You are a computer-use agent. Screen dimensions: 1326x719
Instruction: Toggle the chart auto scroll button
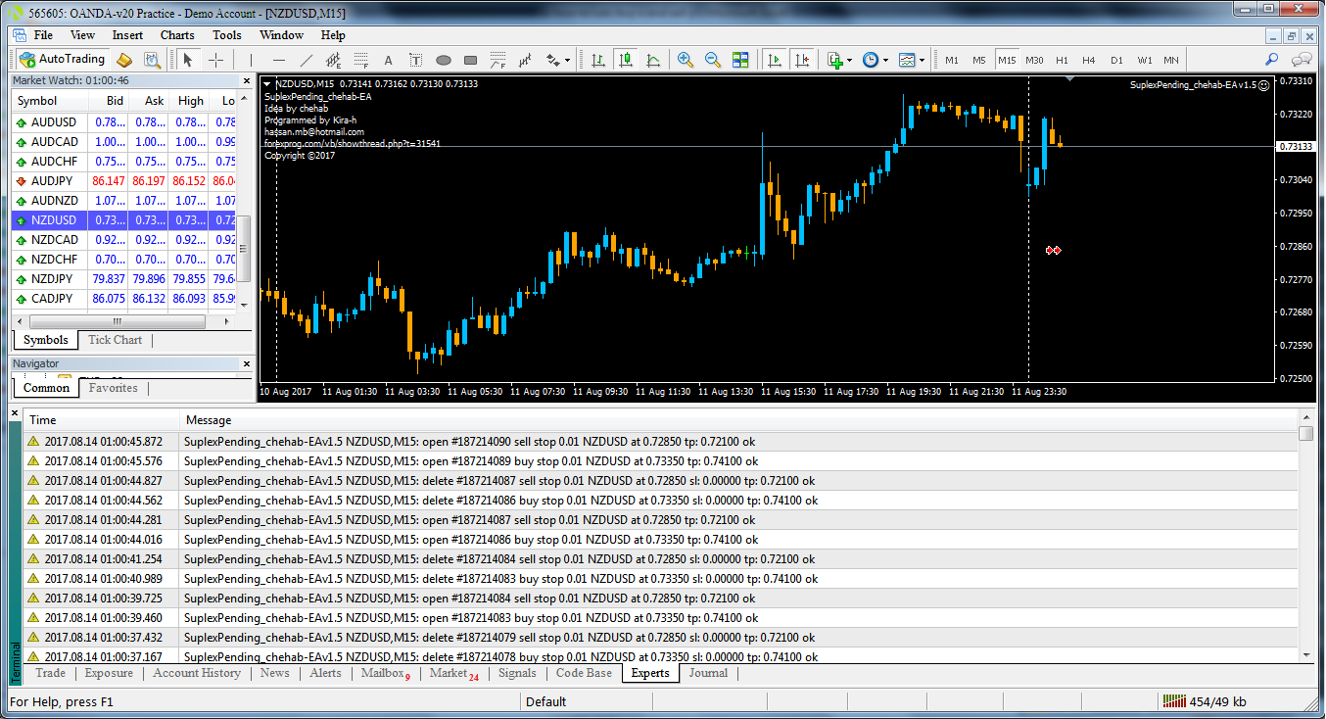tap(775, 60)
